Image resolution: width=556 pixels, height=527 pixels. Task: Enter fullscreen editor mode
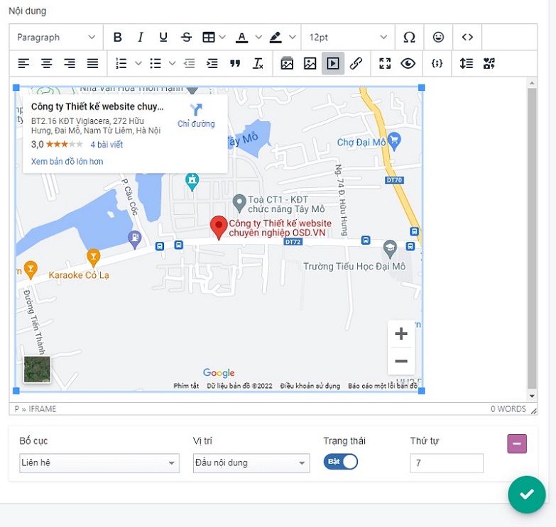385,63
